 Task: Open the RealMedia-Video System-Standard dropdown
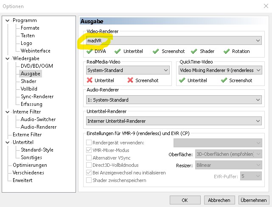(x=128, y=70)
